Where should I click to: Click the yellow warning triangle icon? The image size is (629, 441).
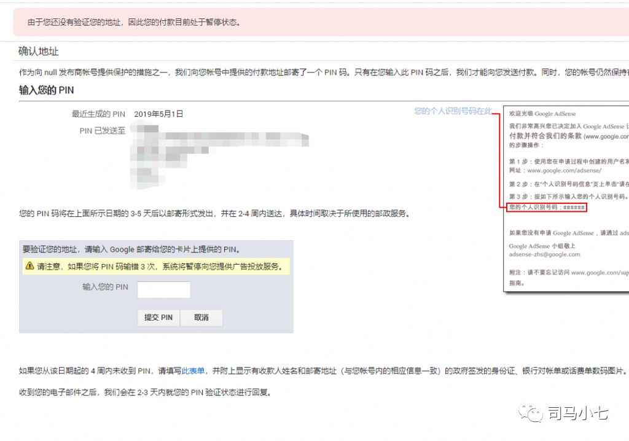pos(29,266)
